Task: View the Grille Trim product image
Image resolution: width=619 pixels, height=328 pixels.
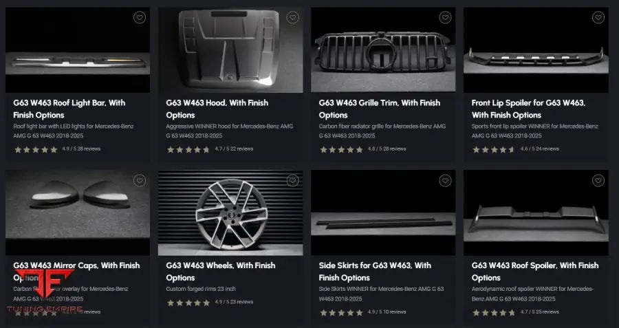Action: [383, 50]
